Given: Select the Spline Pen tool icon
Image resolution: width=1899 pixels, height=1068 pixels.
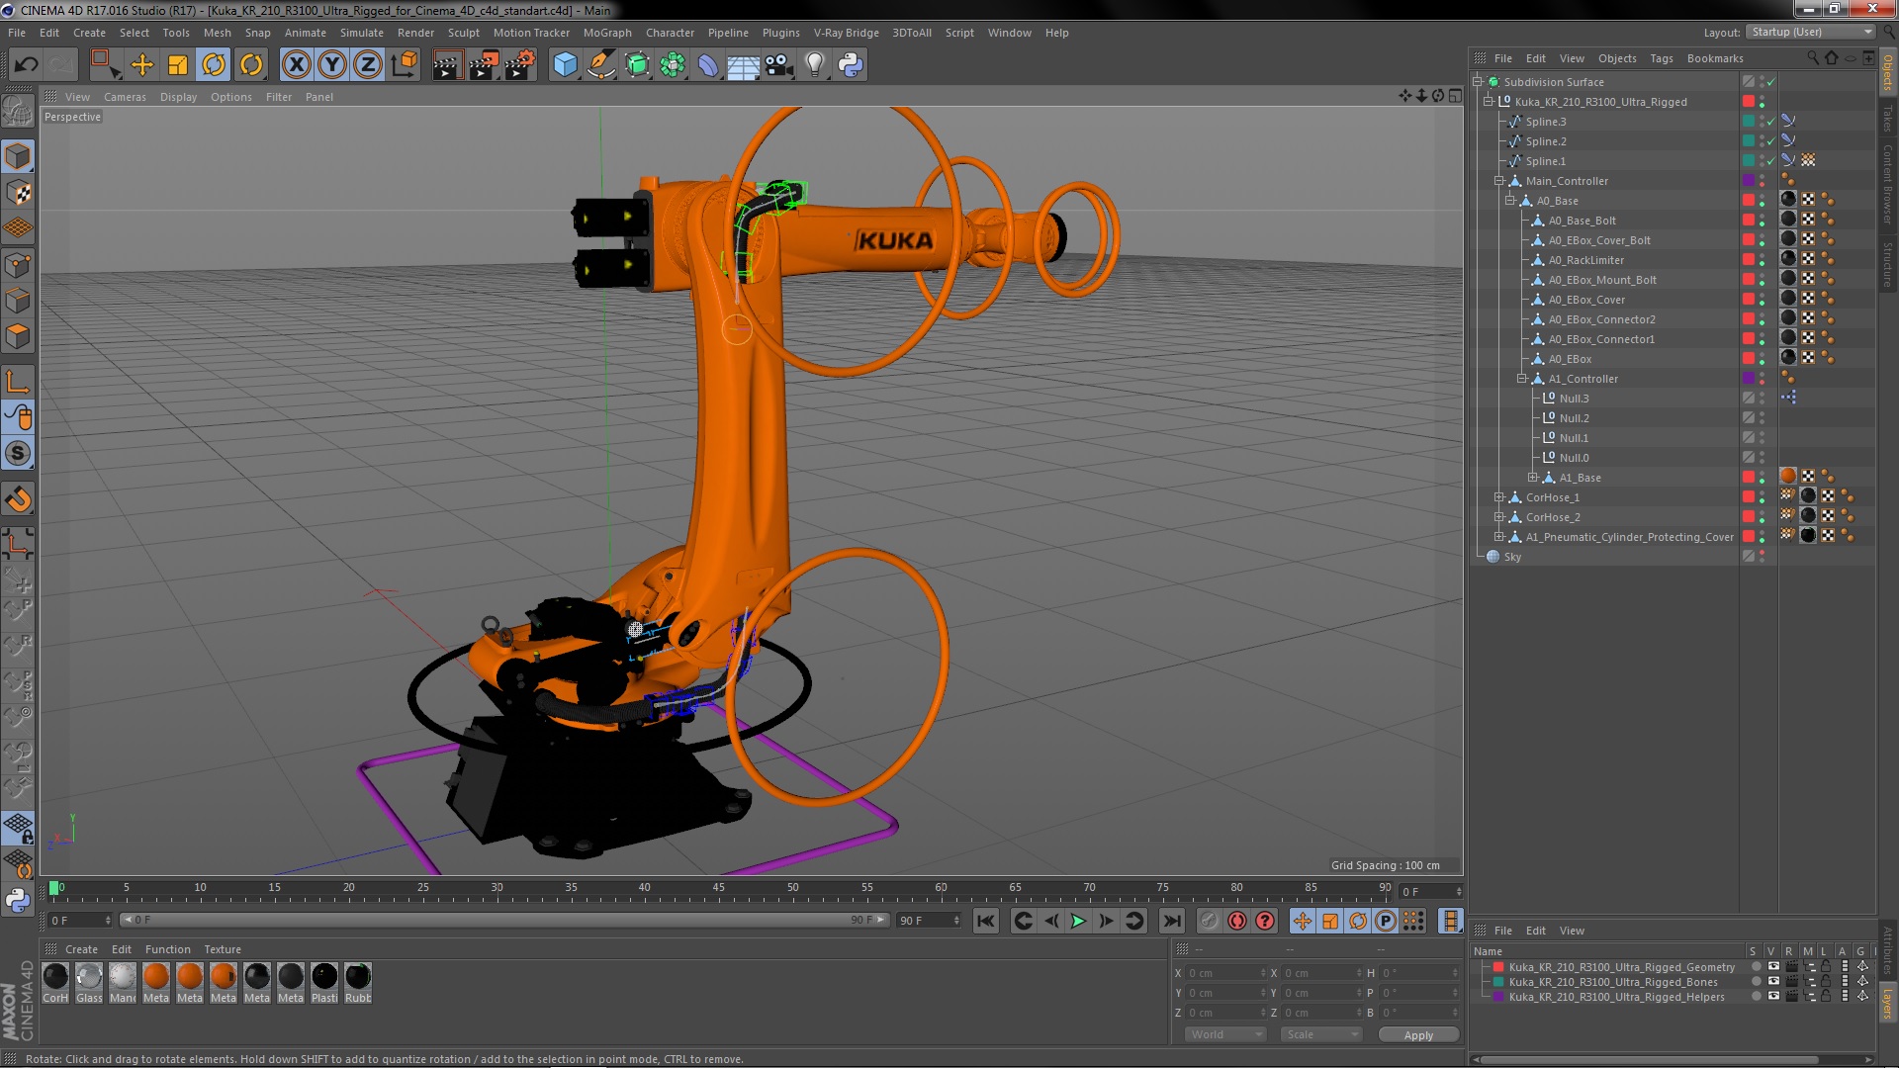Looking at the screenshot, I should [x=600, y=65].
